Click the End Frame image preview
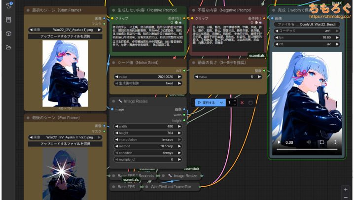 tap(65, 174)
